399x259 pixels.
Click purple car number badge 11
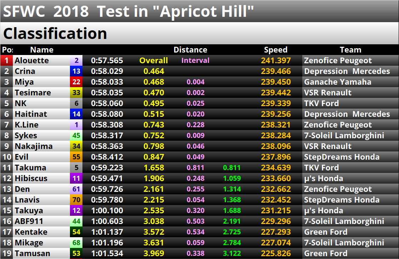[x=76, y=178]
